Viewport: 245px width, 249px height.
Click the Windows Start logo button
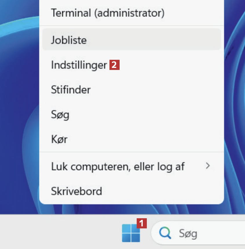131,233
